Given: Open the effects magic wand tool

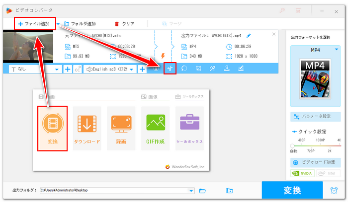Looking at the screenshot, I should point(212,69).
